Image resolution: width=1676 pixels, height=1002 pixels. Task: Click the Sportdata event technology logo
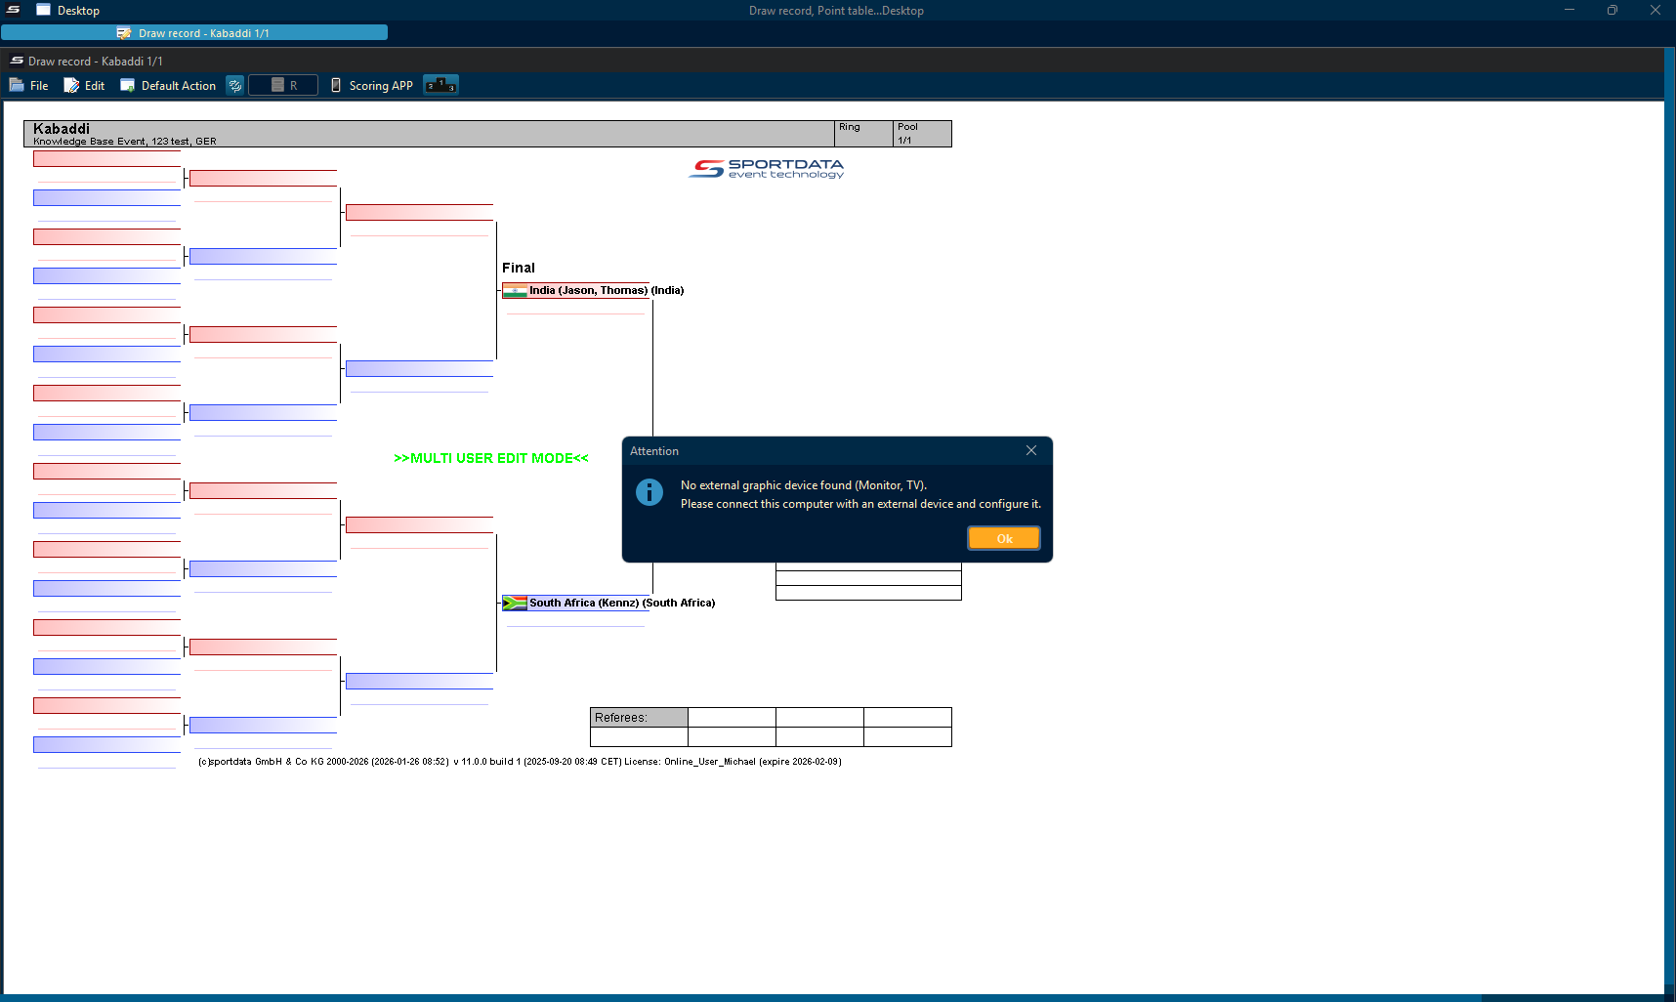coord(767,169)
